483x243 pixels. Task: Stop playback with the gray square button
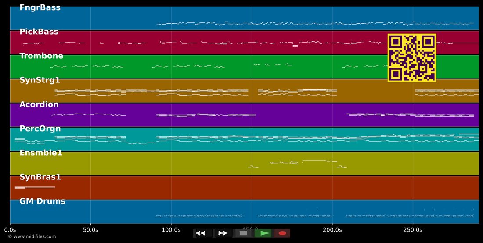pos(243,233)
